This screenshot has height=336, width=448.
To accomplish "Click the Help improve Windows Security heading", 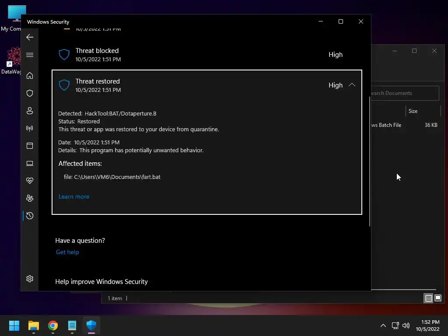I will tap(101, 282).
